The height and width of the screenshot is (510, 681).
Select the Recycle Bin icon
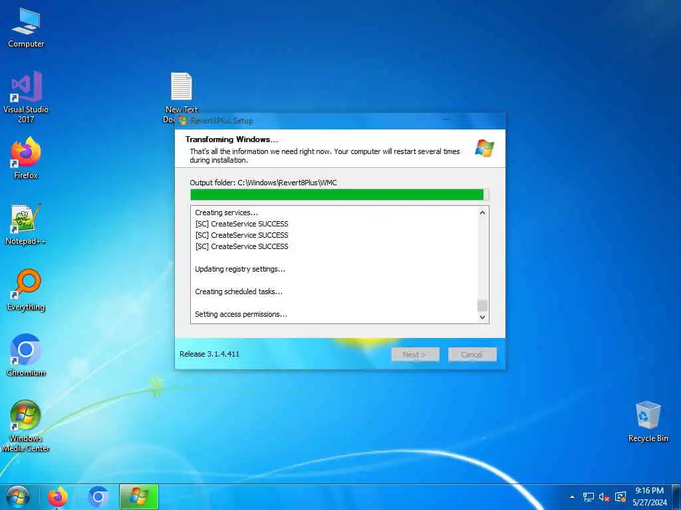click(x=648, y=422)
